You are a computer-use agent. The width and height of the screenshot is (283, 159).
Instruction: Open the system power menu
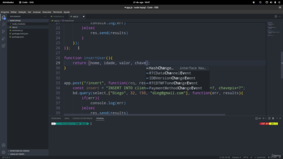tap(279, 2)
